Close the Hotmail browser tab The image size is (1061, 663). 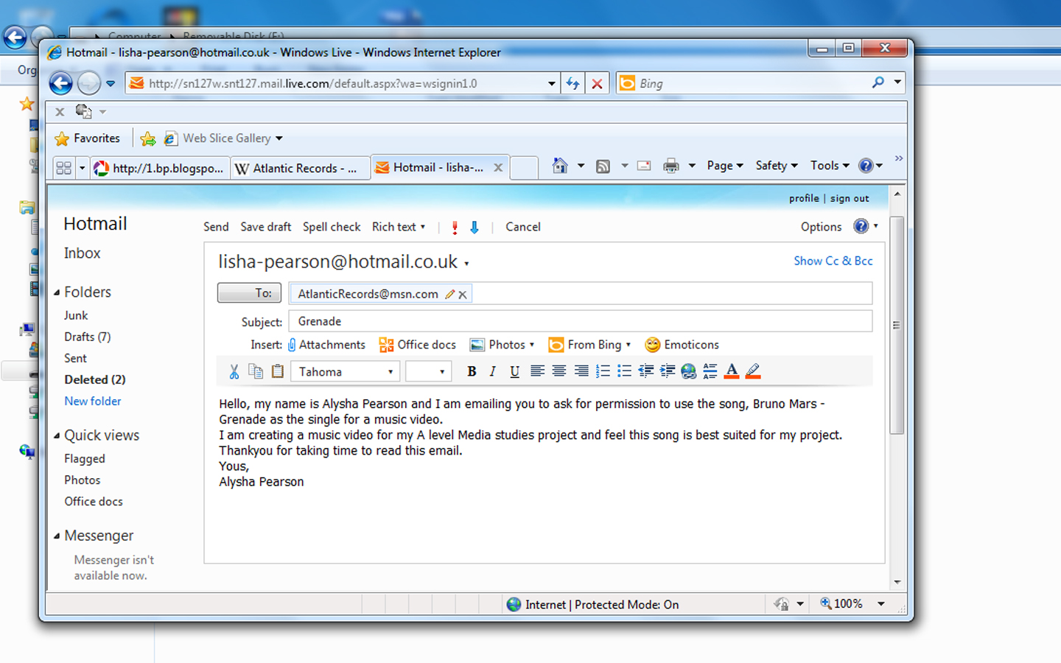pyautogui.click(x=498, y=168)
